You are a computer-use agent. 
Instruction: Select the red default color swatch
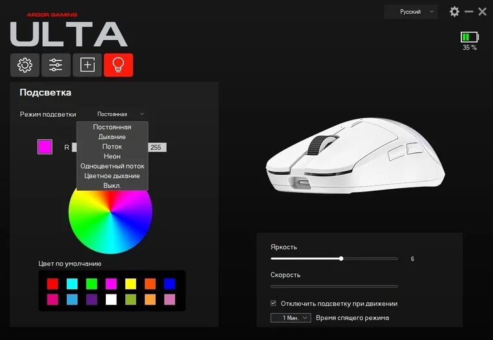pyautogui.click(x=53, y=284)
